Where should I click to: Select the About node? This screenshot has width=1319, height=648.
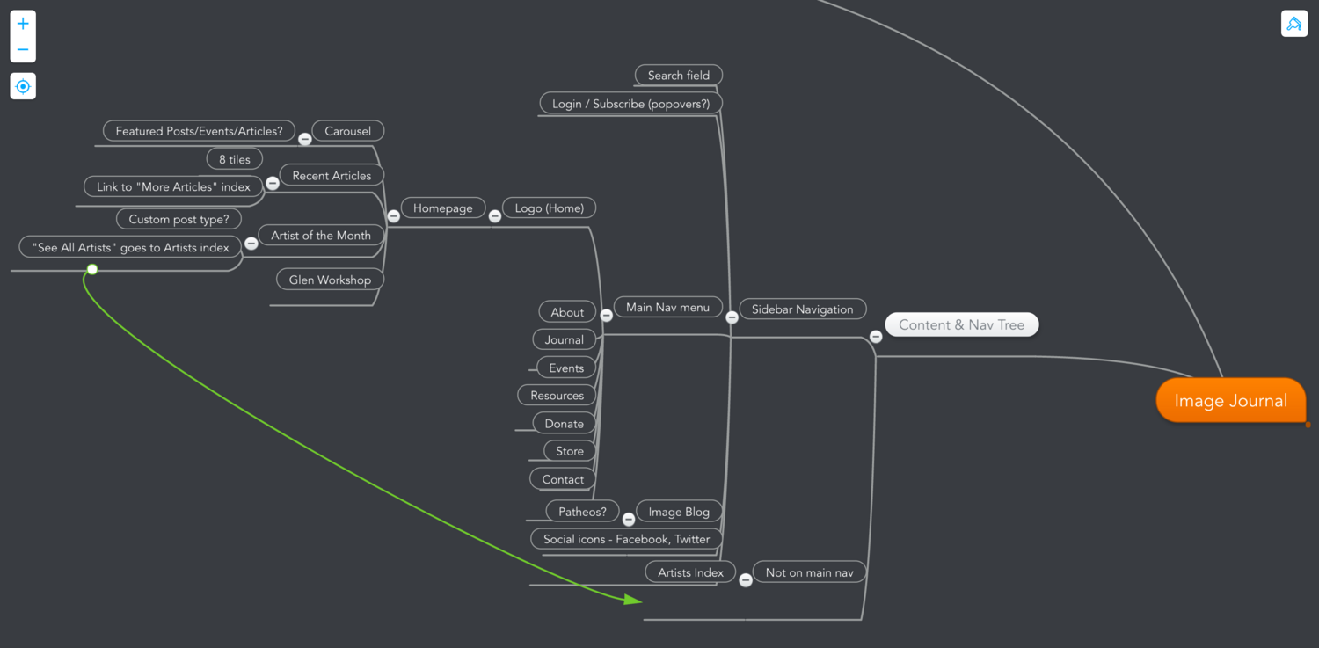[567, 312]
